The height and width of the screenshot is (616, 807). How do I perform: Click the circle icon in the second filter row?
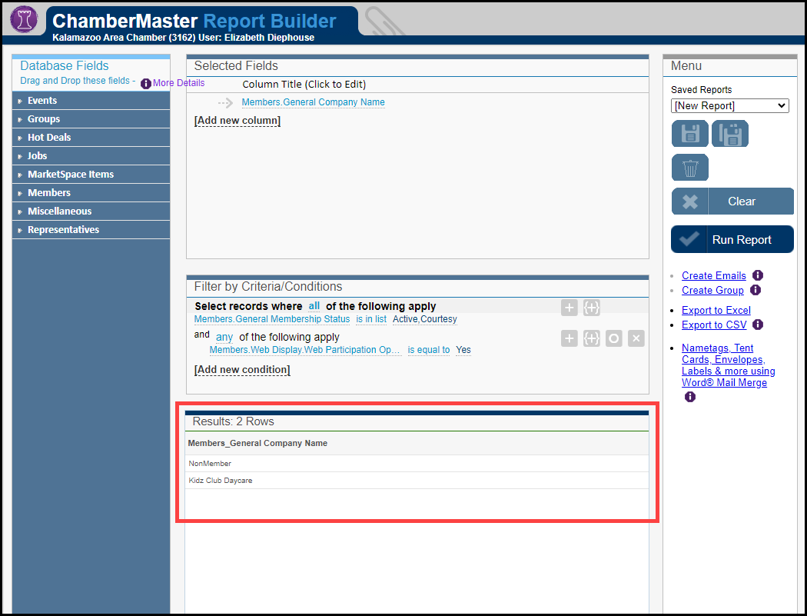click(613, 338)
